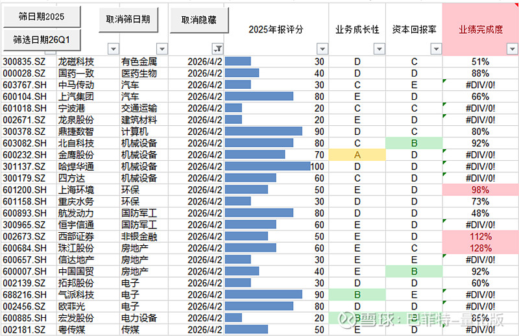Select red 98% cell of 上海环境
This screenshot has height=336, width=519.
481,190
